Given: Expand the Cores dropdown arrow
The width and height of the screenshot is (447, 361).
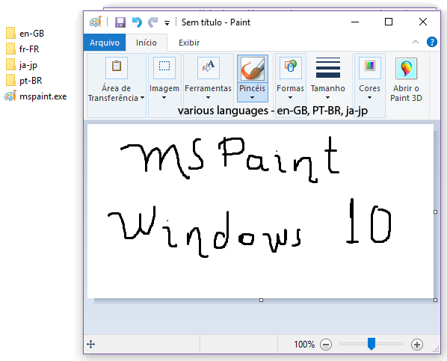Looking at the screenshot, I should pos(369,98).
